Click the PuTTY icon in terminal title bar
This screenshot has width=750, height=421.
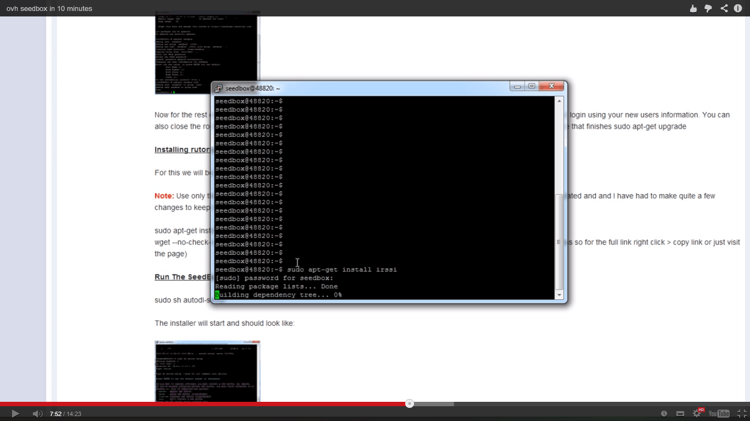pyautogui.click(x=219, y=88)
